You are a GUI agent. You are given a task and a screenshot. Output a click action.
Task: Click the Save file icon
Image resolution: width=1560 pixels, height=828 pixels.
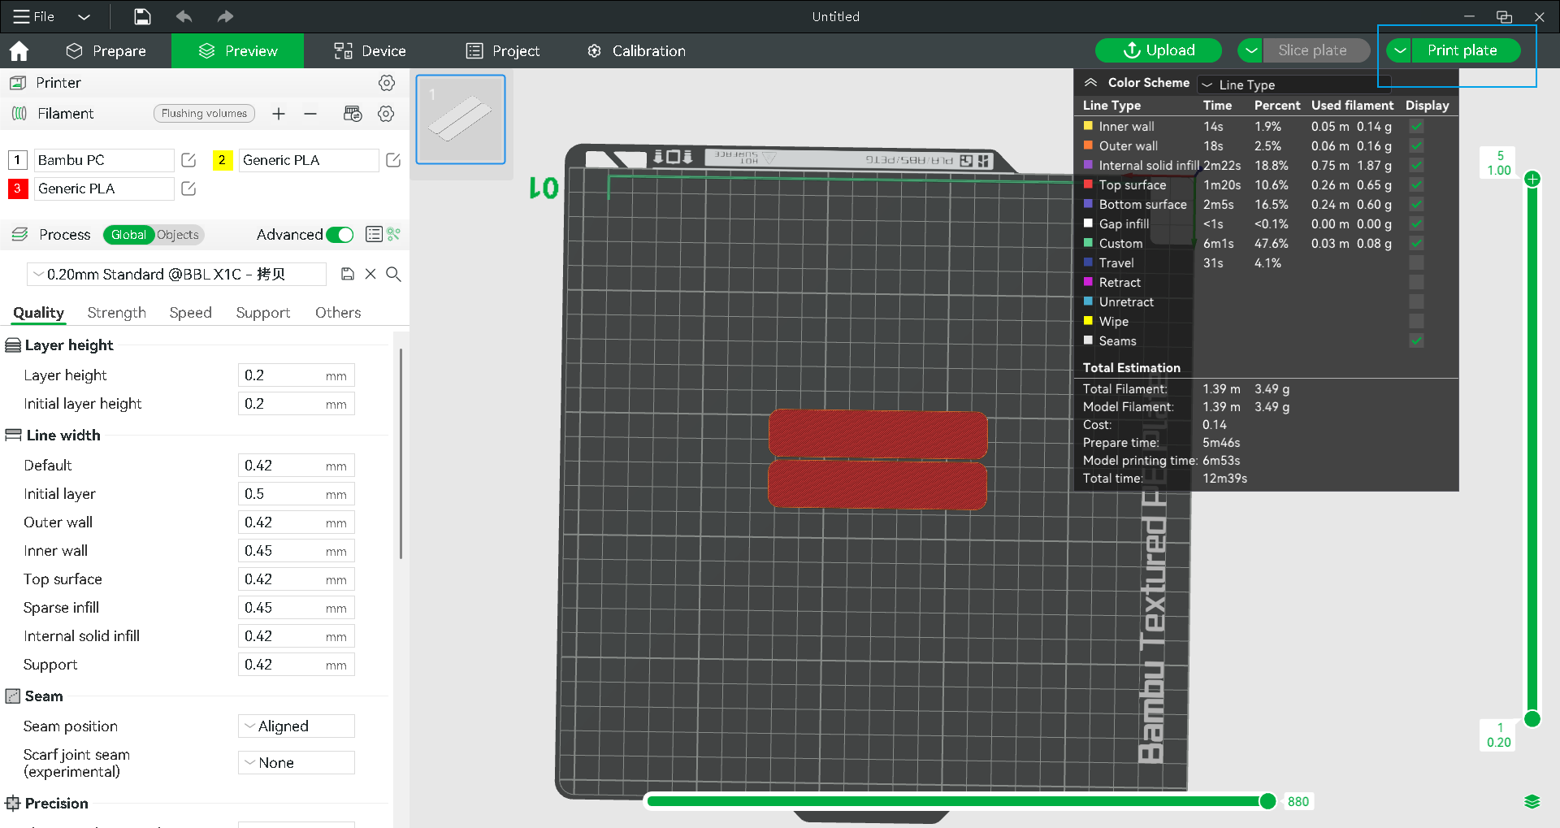point(142,16)
